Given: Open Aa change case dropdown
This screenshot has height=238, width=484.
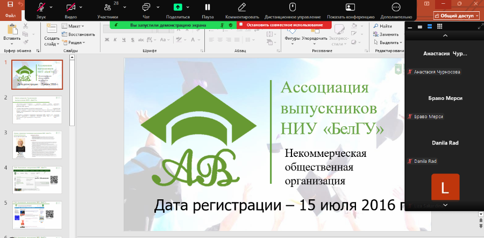Looking at the screenshot, I should [164, 40].
